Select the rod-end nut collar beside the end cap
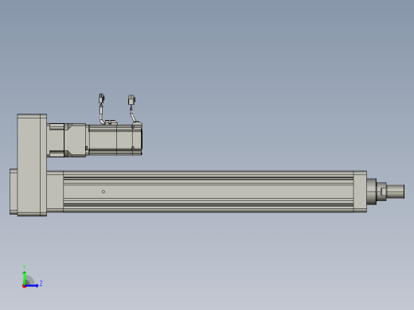 [x=372, y=192]
